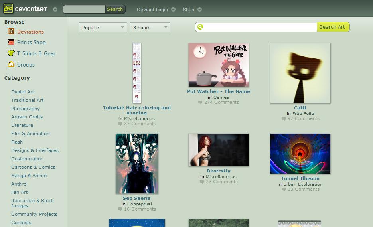Image resolution: width=373 pixels, height=227 pixels.
Task: Expand the Deviant Login arrow icon
Action: click(174, 10)
